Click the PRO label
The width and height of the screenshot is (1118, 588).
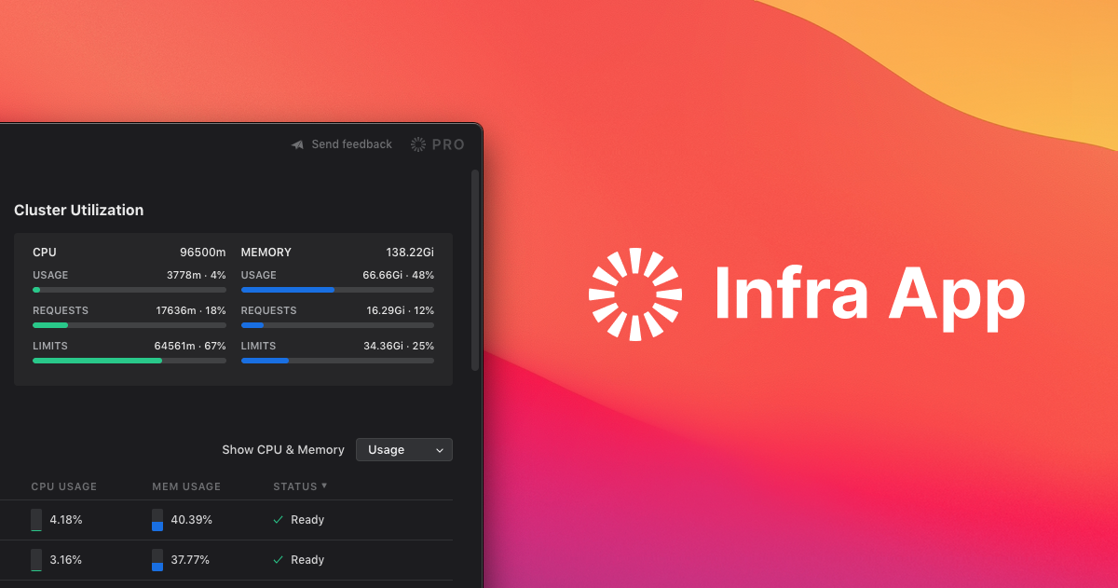(448, 144)
